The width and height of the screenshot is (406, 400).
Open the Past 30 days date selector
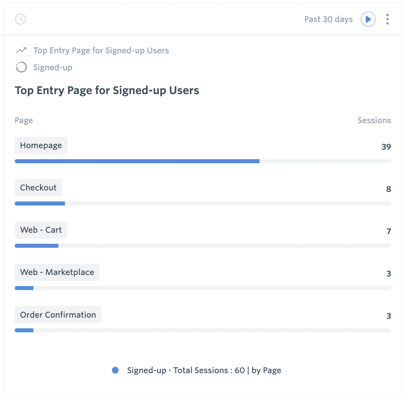328,19
